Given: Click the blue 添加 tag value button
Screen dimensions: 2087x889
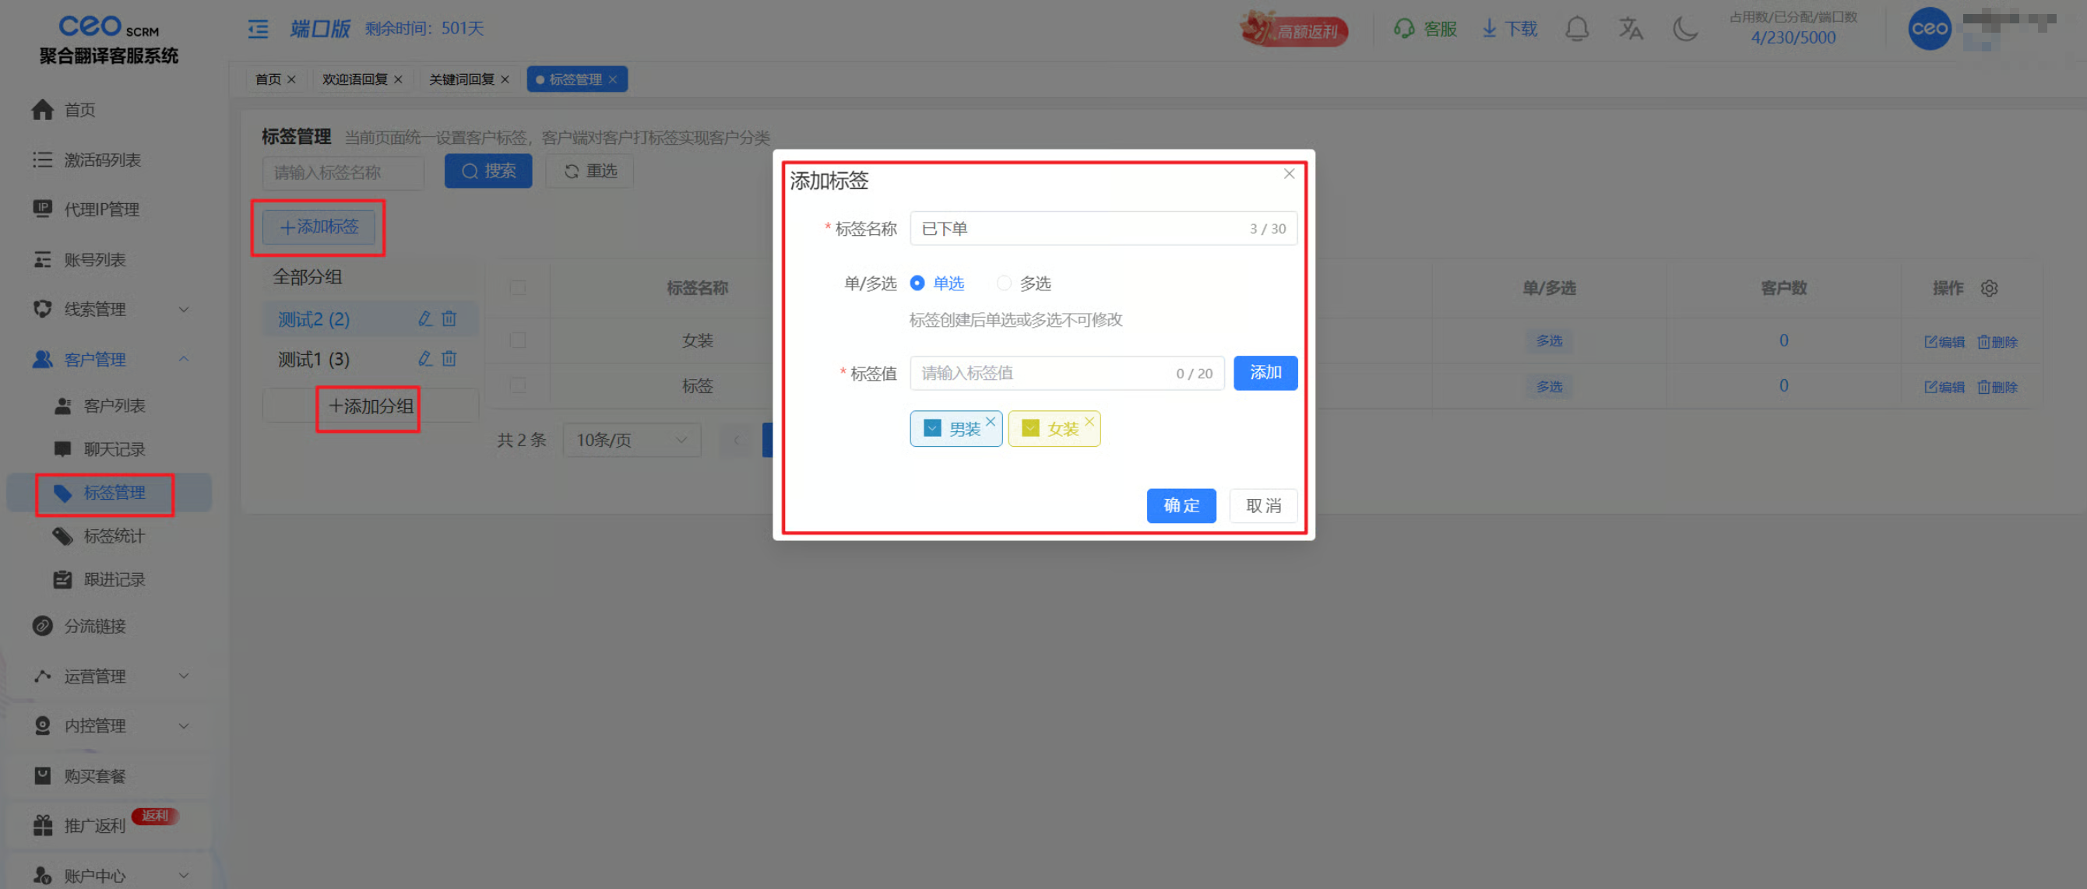Looking at the screenshot, I should (x=1265, y=373).
